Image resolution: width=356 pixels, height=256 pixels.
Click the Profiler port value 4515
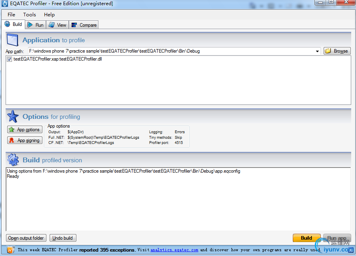point(179,143)
